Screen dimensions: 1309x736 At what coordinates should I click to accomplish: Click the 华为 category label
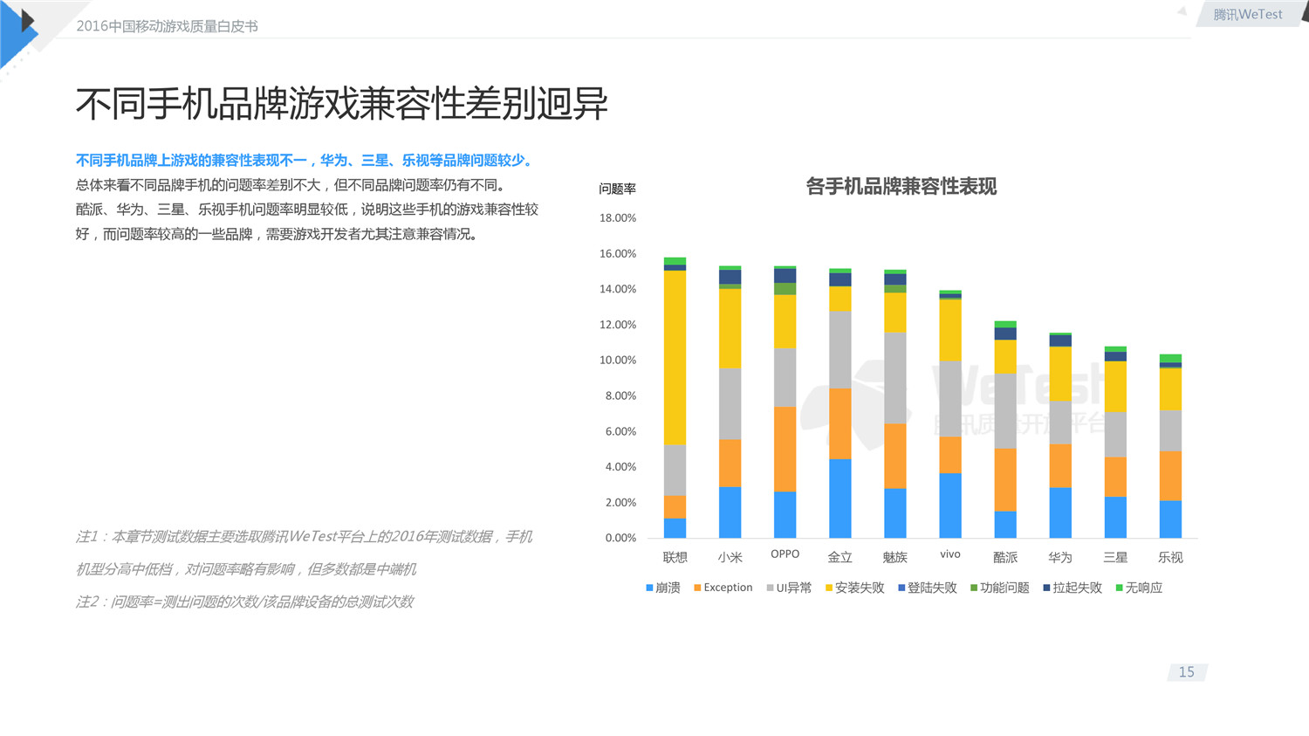coord(1060,557)
